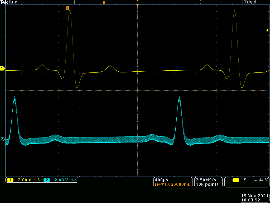This screenshot has width=270, height=203.
Task: Select the orange trigger position T marker
Action: (68, 8)
